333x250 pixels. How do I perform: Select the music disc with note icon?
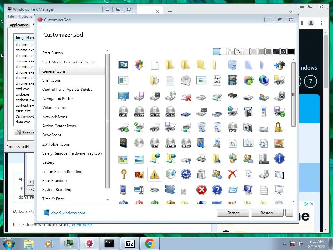click(x=170, y=174)
